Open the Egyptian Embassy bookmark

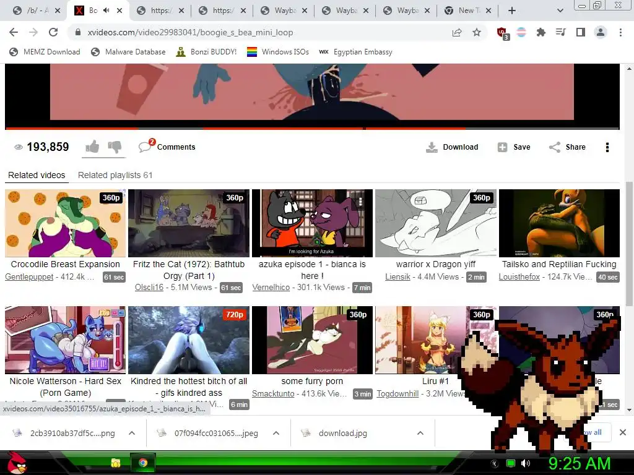click(356, 52)
